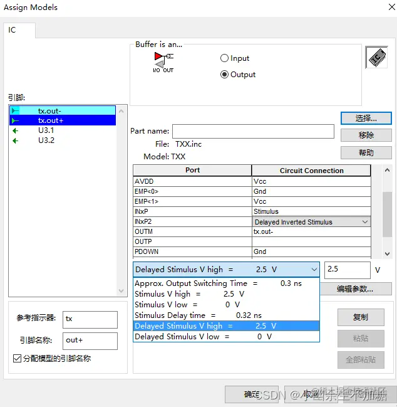The image size is (397, 407).
Task: Click the Part name input field
Action: point(253,131)
